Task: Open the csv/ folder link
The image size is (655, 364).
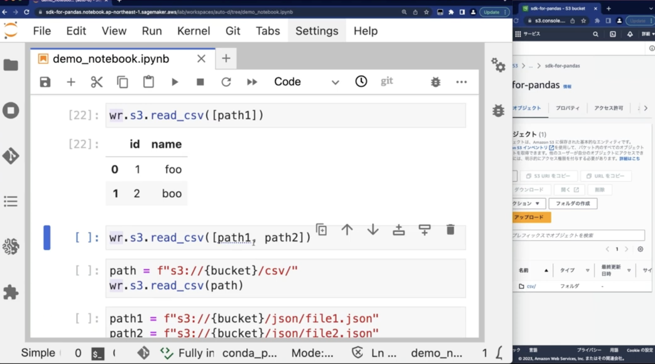Action: [x=531, y=286]
